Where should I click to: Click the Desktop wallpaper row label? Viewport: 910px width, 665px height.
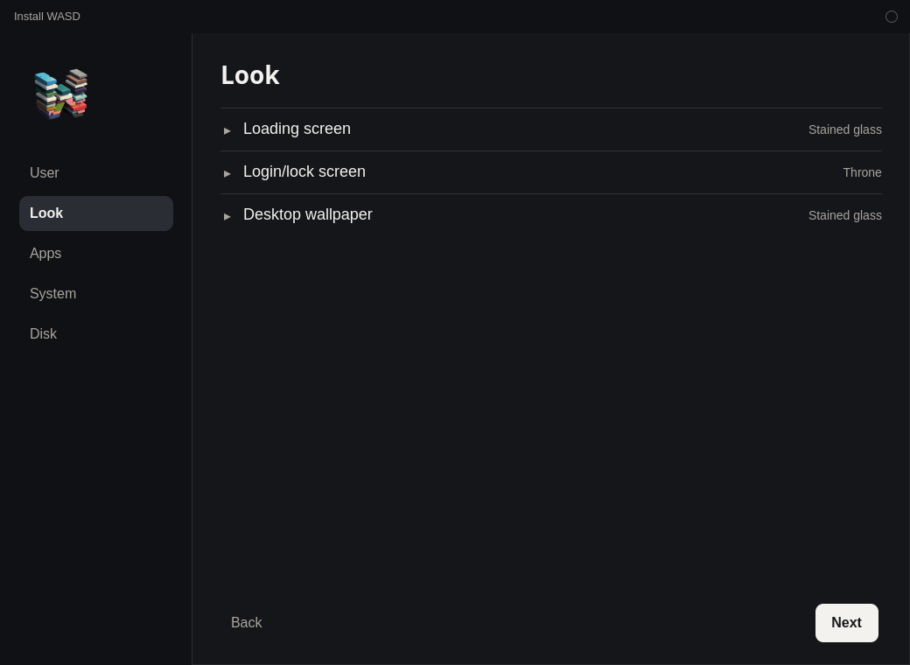point(308,214)
